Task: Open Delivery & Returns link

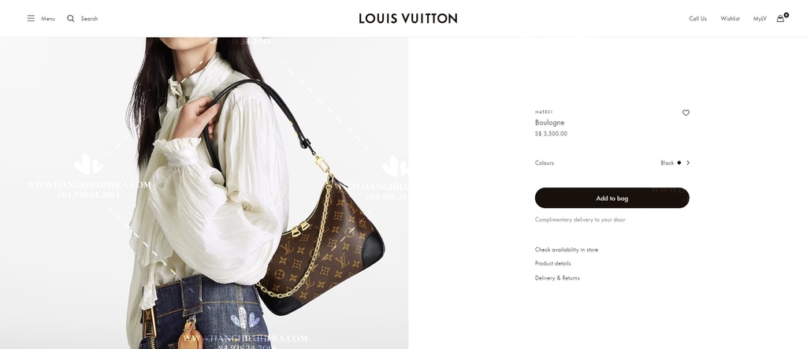Action: 557,278
